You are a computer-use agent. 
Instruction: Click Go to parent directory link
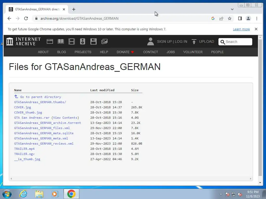pos(41,97)
